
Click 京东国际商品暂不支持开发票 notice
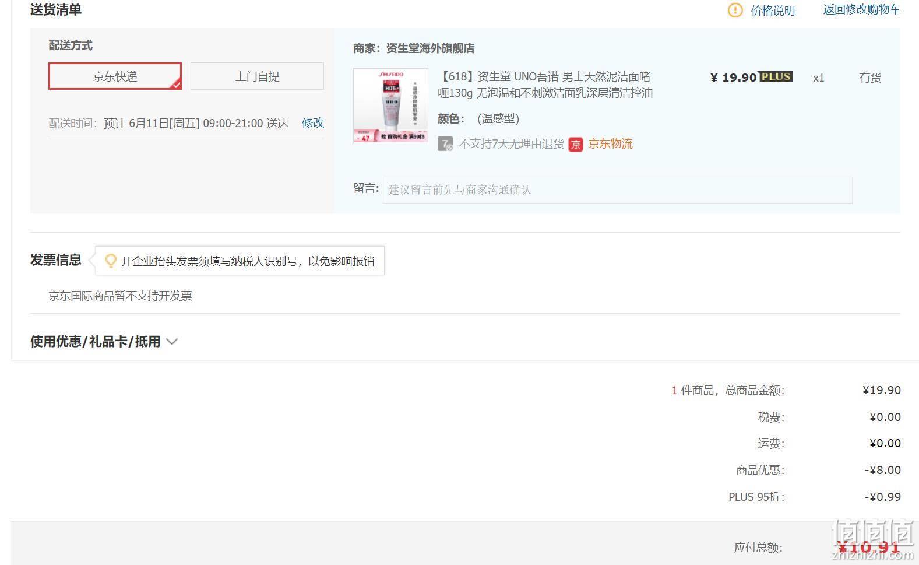click(120, 296)
